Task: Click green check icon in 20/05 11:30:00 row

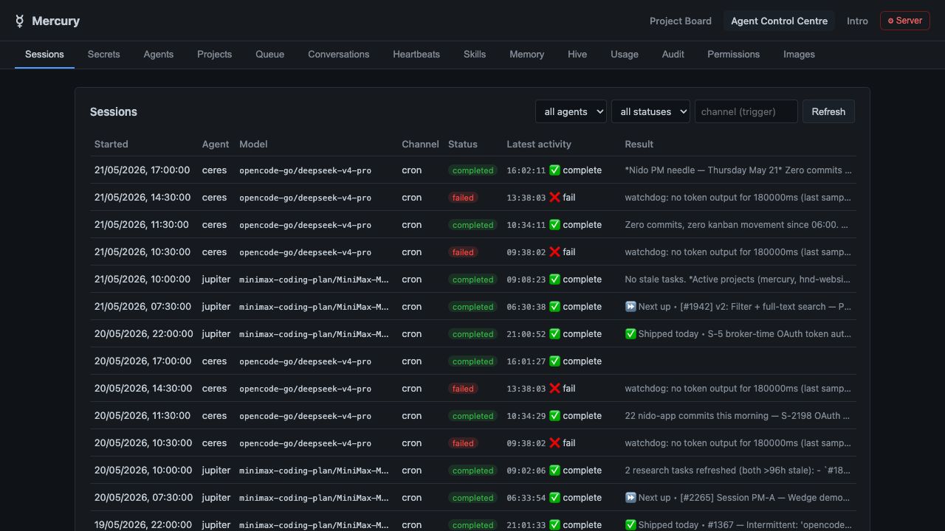Action: point(554,415)
